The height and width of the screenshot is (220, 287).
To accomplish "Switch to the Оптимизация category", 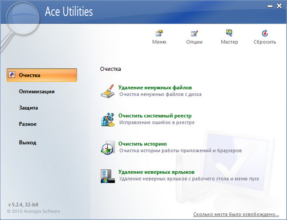I will 37,91.
